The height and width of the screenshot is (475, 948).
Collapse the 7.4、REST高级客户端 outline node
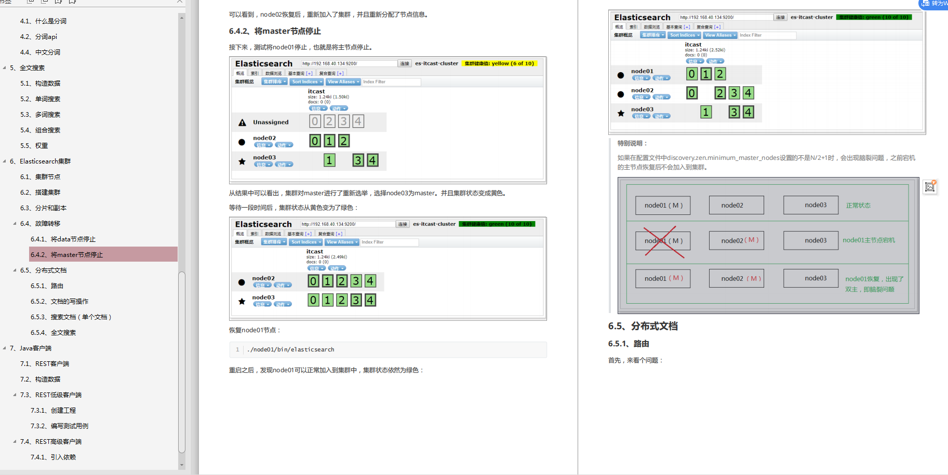[15, 441]
